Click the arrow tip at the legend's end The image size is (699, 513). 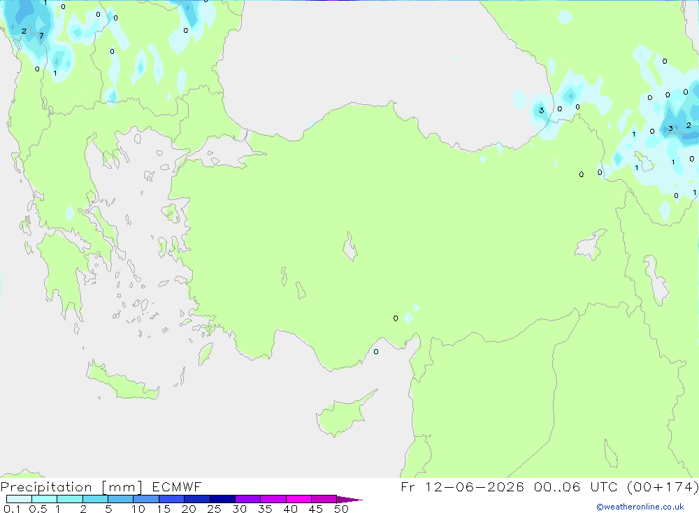pos(349,500)
